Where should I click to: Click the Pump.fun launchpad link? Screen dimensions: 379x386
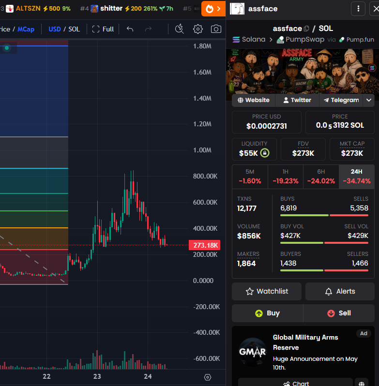[x=356, y=39]
